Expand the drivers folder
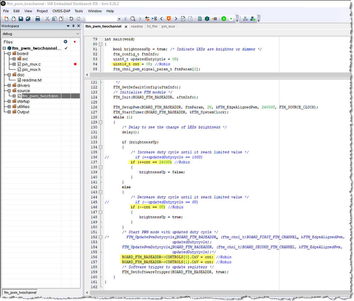The image size is (354, 301). click(9, 86)
